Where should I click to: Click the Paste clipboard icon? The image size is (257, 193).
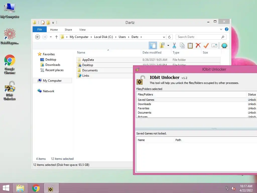tap(190, 45)
